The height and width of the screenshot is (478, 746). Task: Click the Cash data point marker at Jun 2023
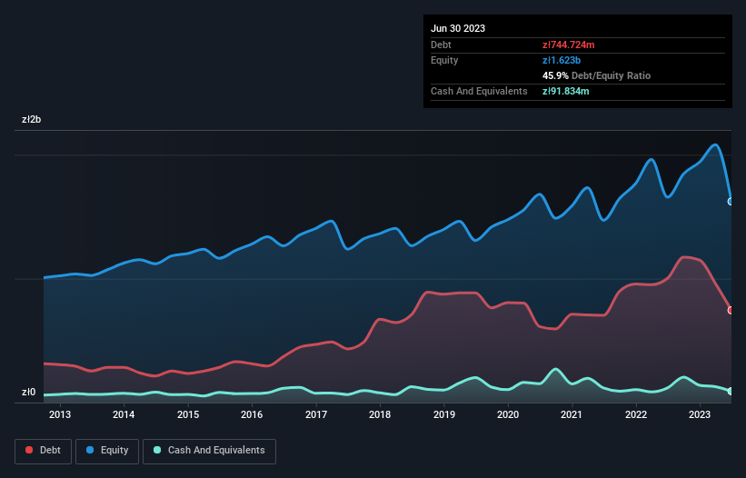tap(731, 391)
